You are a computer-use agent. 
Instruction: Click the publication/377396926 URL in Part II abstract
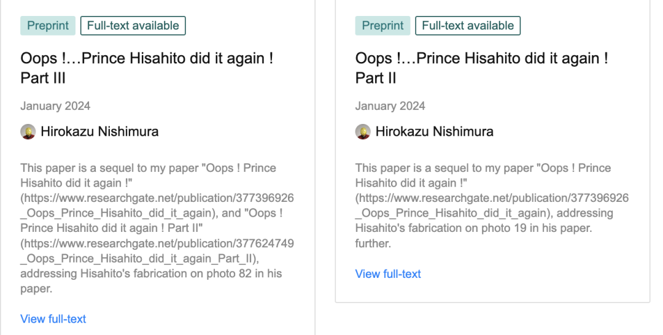(492, 198)
